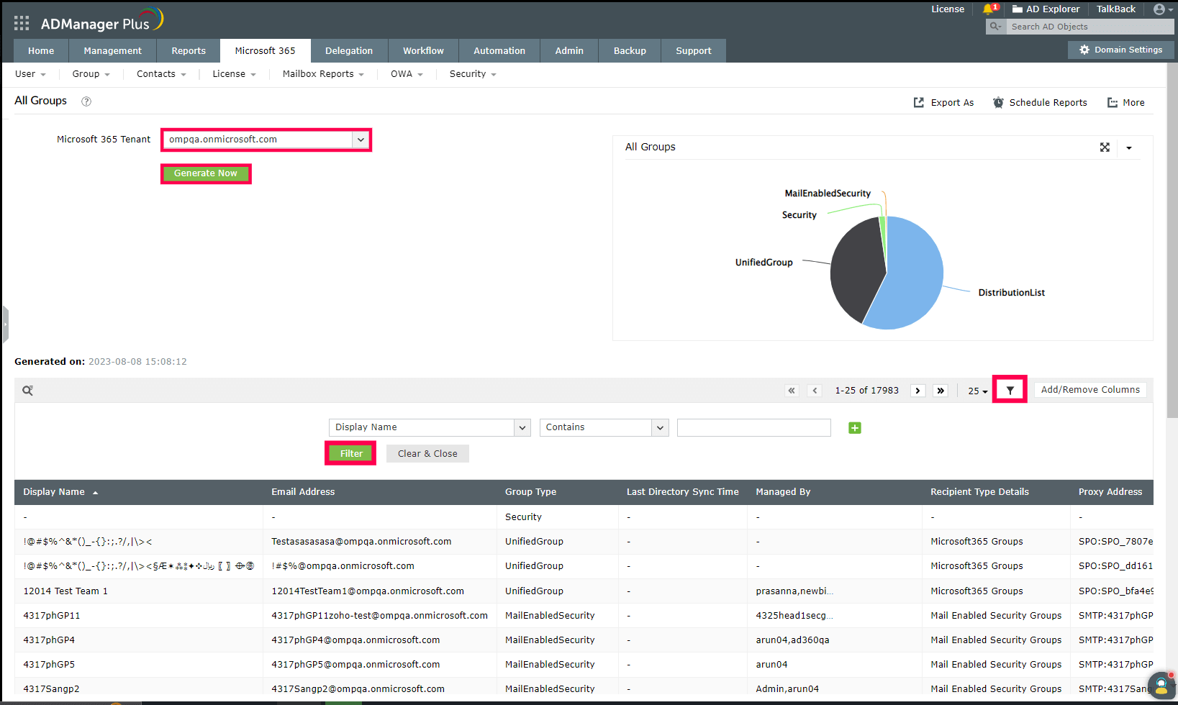This screenshot has height=705, width=1178.
Task: Go to the next results page
Action: click(x=918, y=391)
